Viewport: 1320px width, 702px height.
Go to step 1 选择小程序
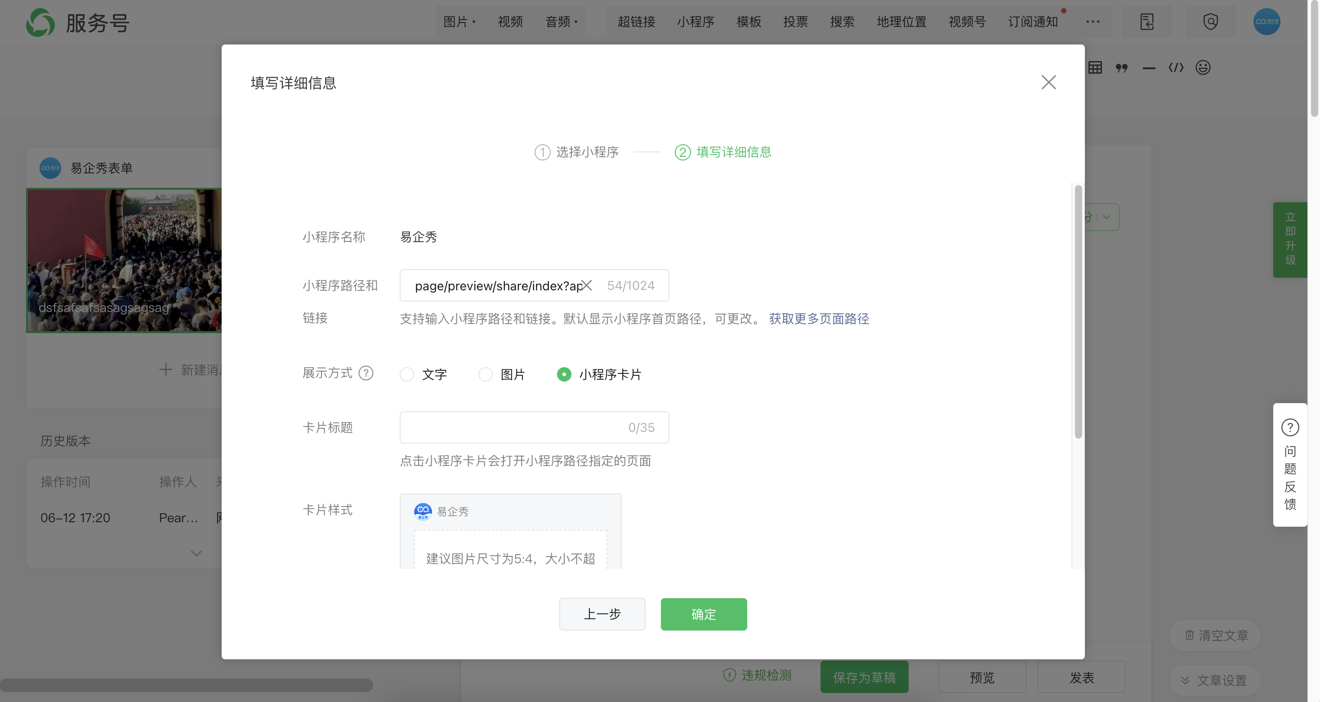(576, 152)
